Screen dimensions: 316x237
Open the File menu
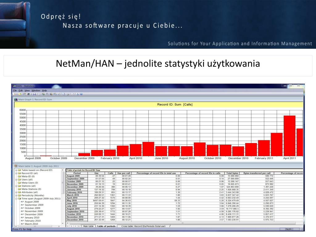point(15,90)
